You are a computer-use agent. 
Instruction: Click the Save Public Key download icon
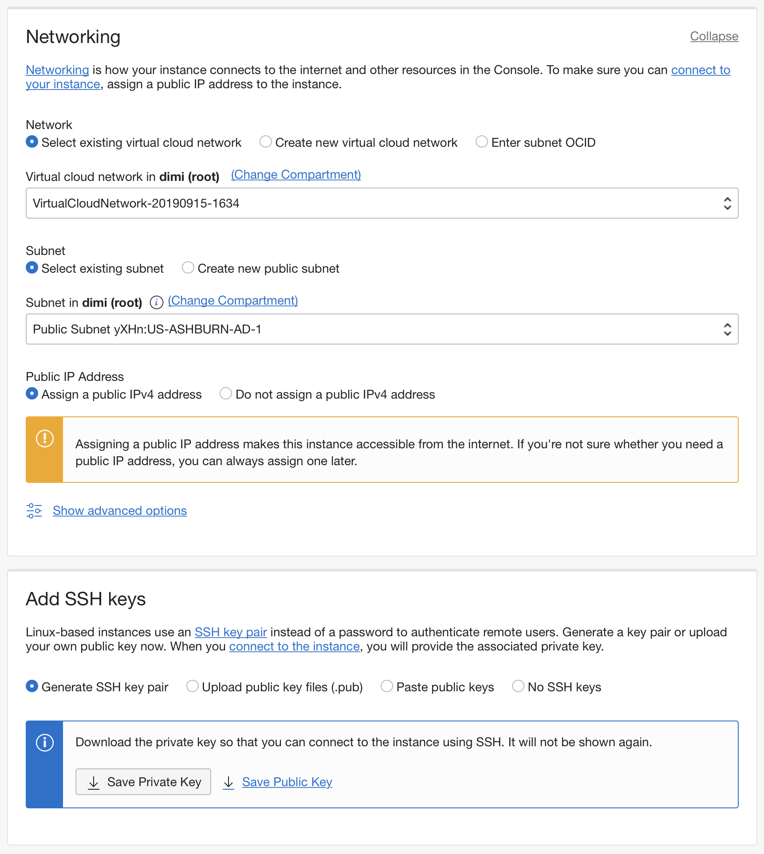pos(228,782)
